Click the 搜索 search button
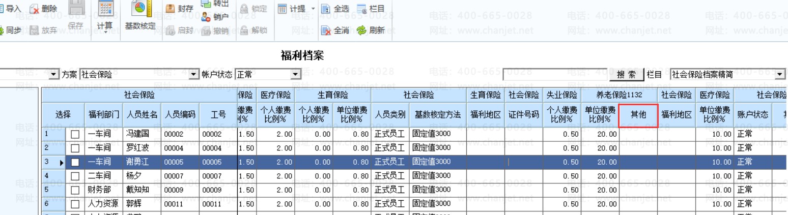This screenshot has height=215, width=788. click(626, 75)
